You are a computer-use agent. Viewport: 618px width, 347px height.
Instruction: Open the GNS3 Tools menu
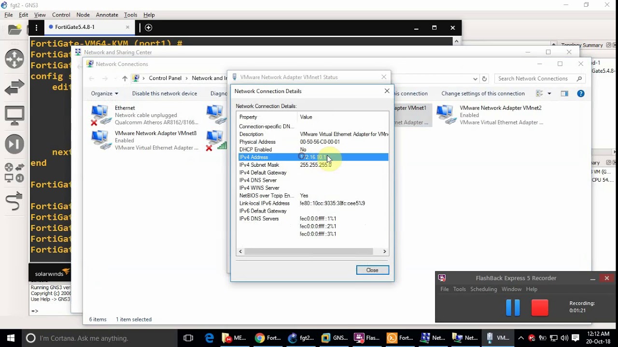[130, 15]
